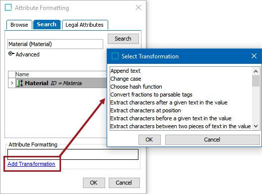This screenshot has width=262, height=194.
Task: Close the Attribute Formatting window
Action: pos(138,7)
